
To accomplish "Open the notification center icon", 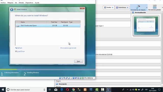I will [x=159, y=90].
